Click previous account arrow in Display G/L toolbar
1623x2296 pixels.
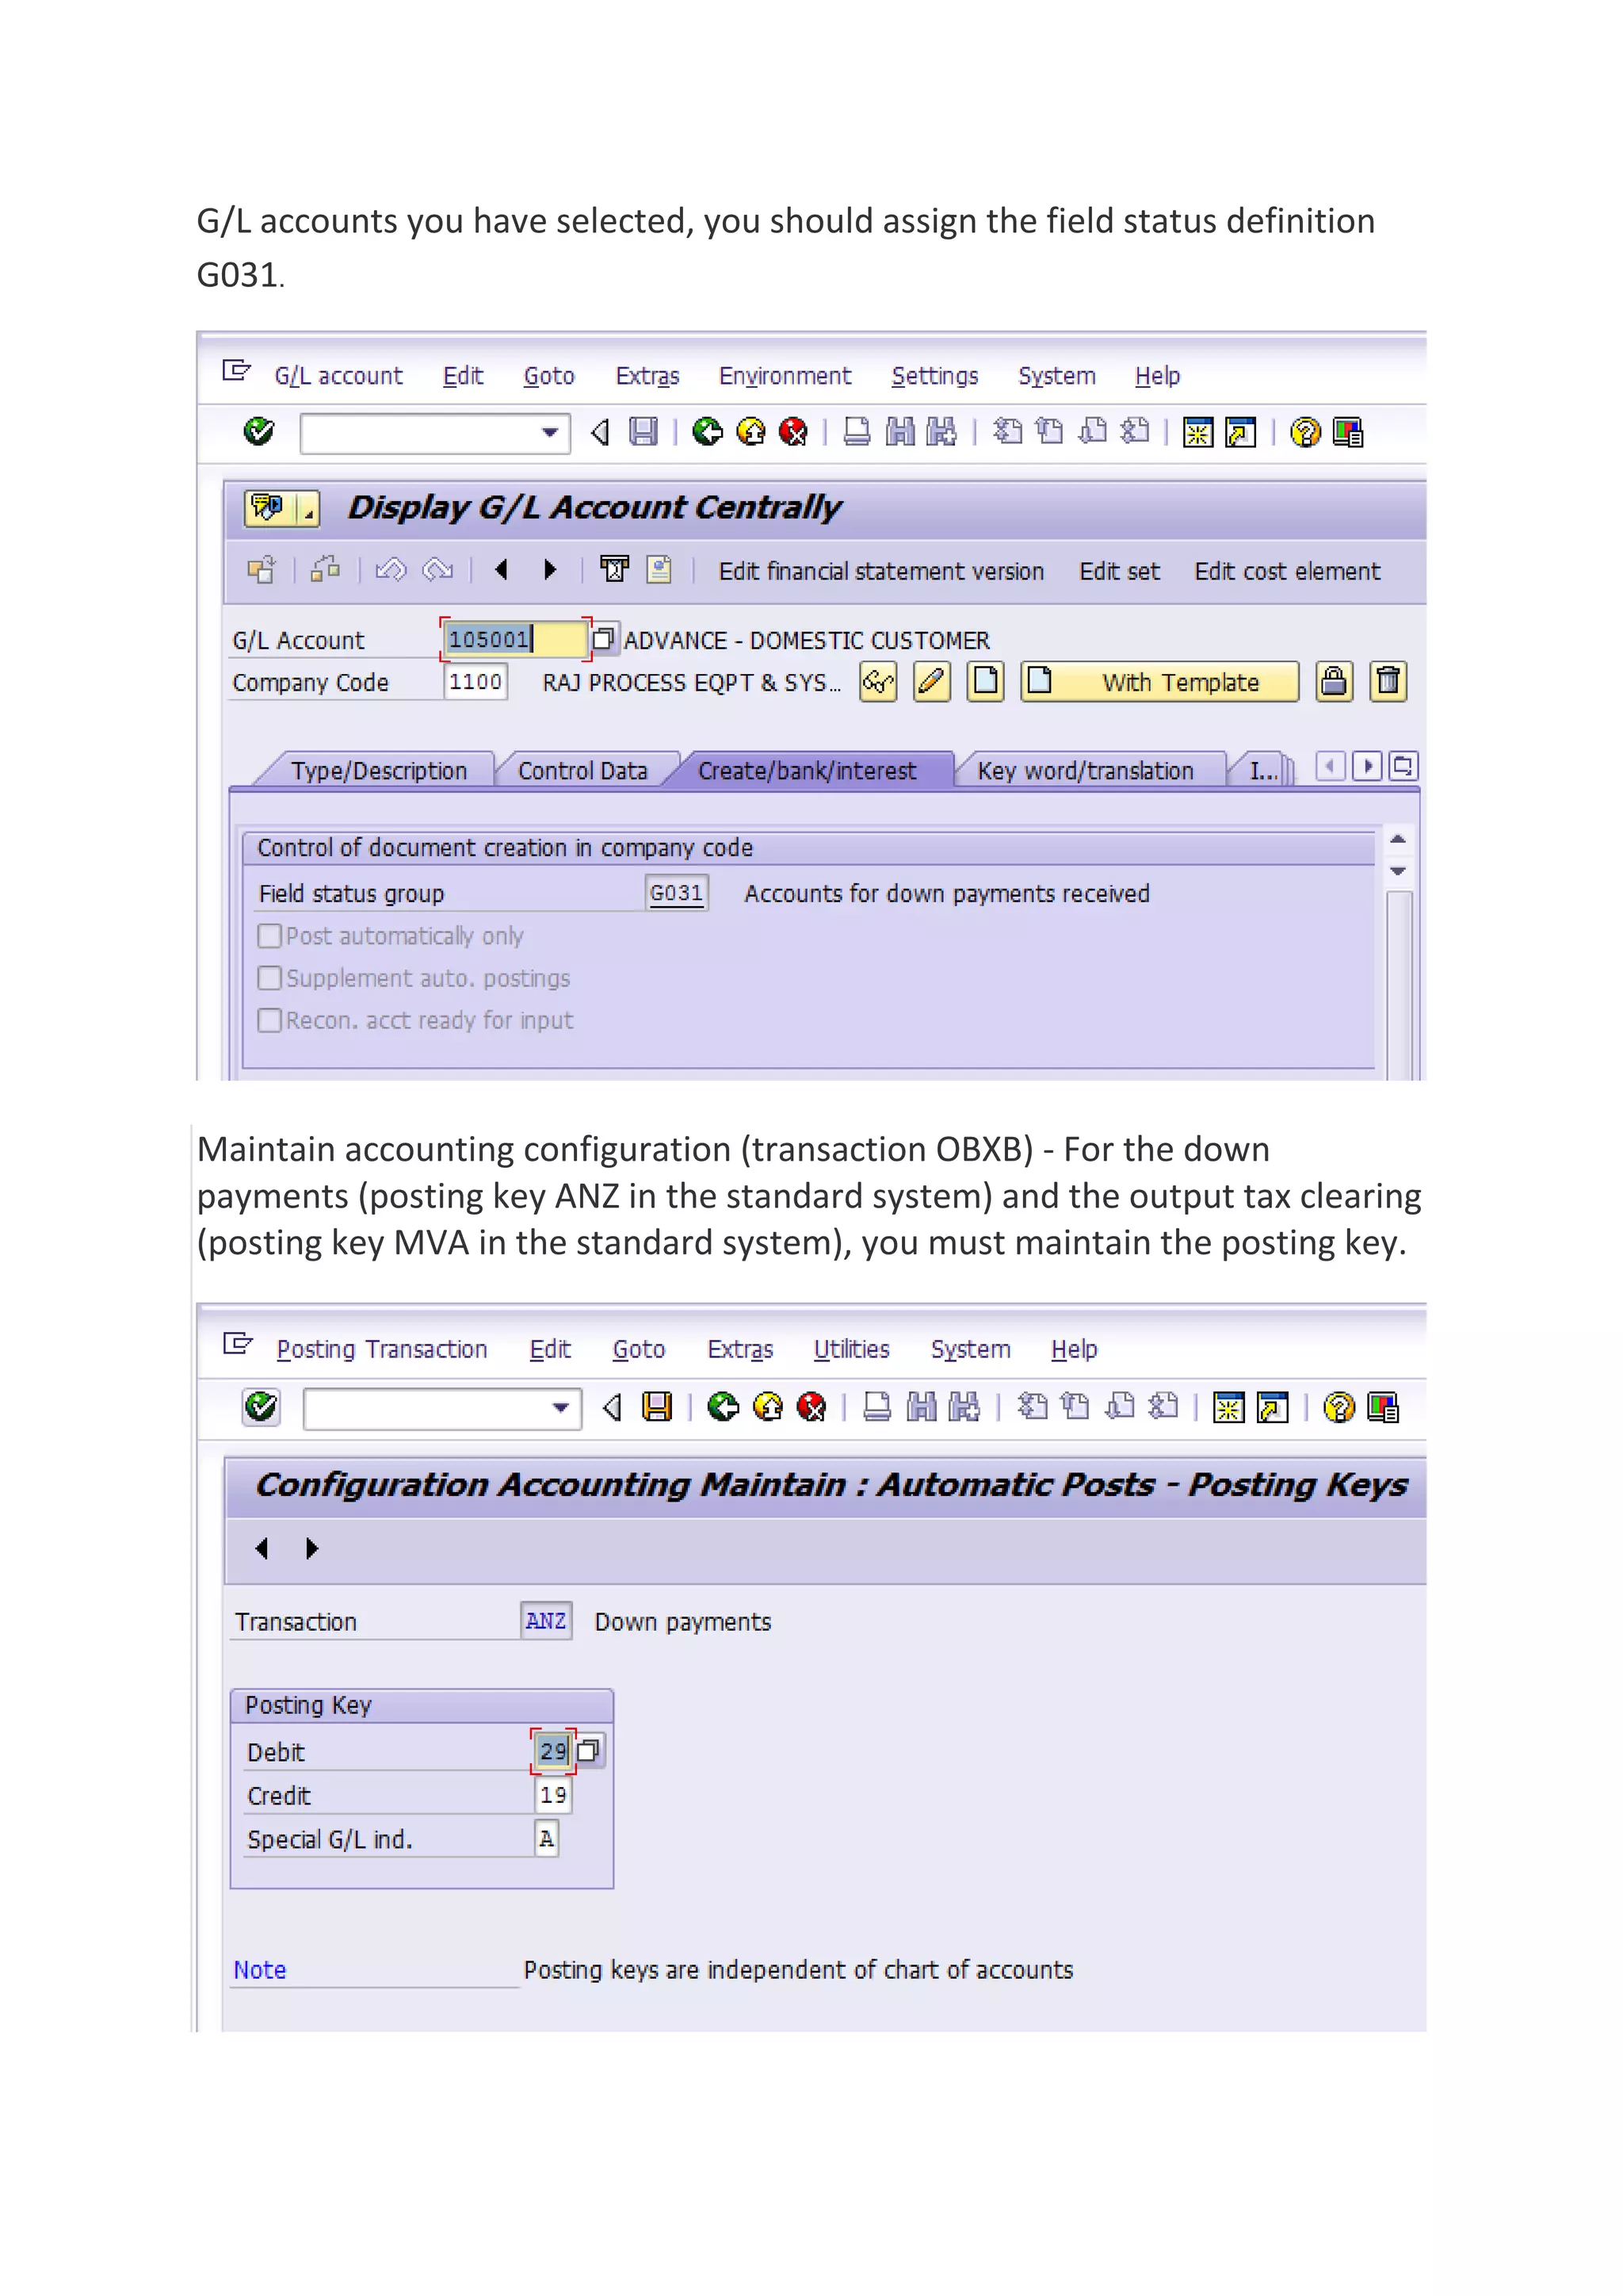tap(502, 570)
